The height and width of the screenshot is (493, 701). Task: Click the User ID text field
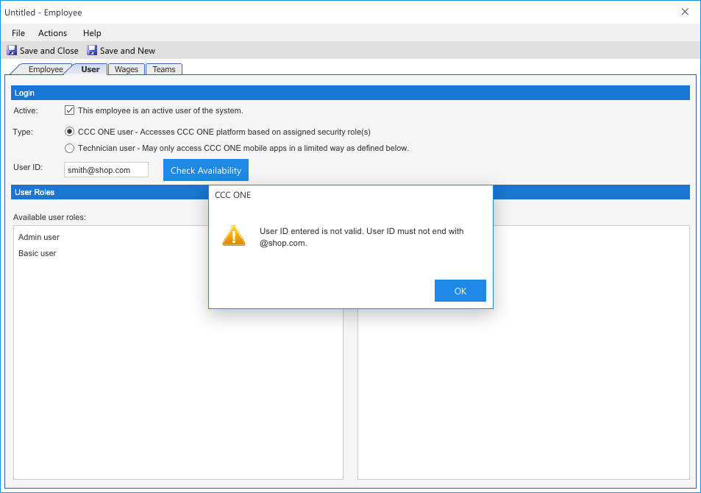coord(106,170)
